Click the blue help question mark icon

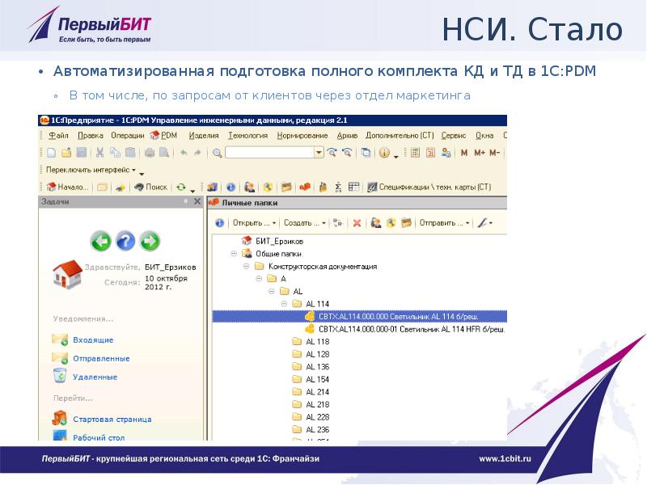coord(125,240)
